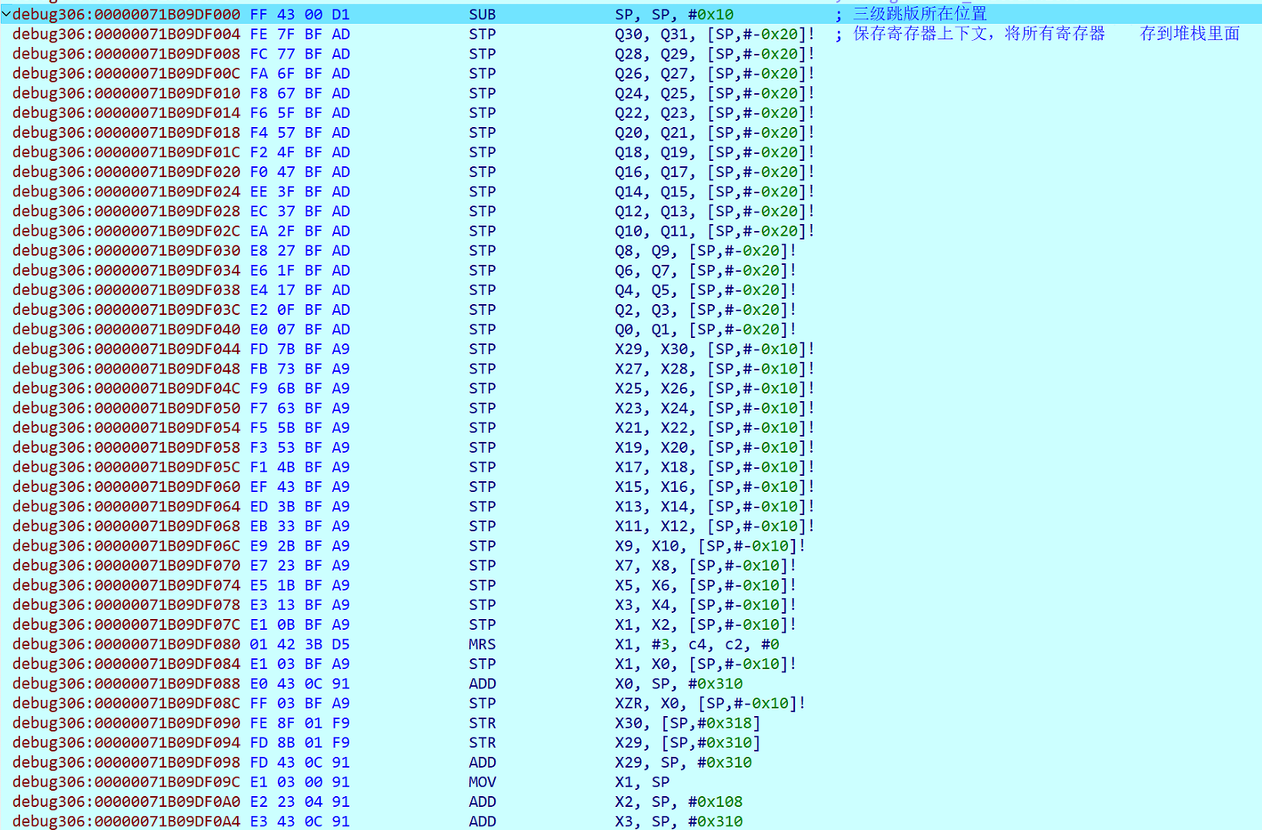Select the STR mnemonic storing X29

tap(482, 743)
